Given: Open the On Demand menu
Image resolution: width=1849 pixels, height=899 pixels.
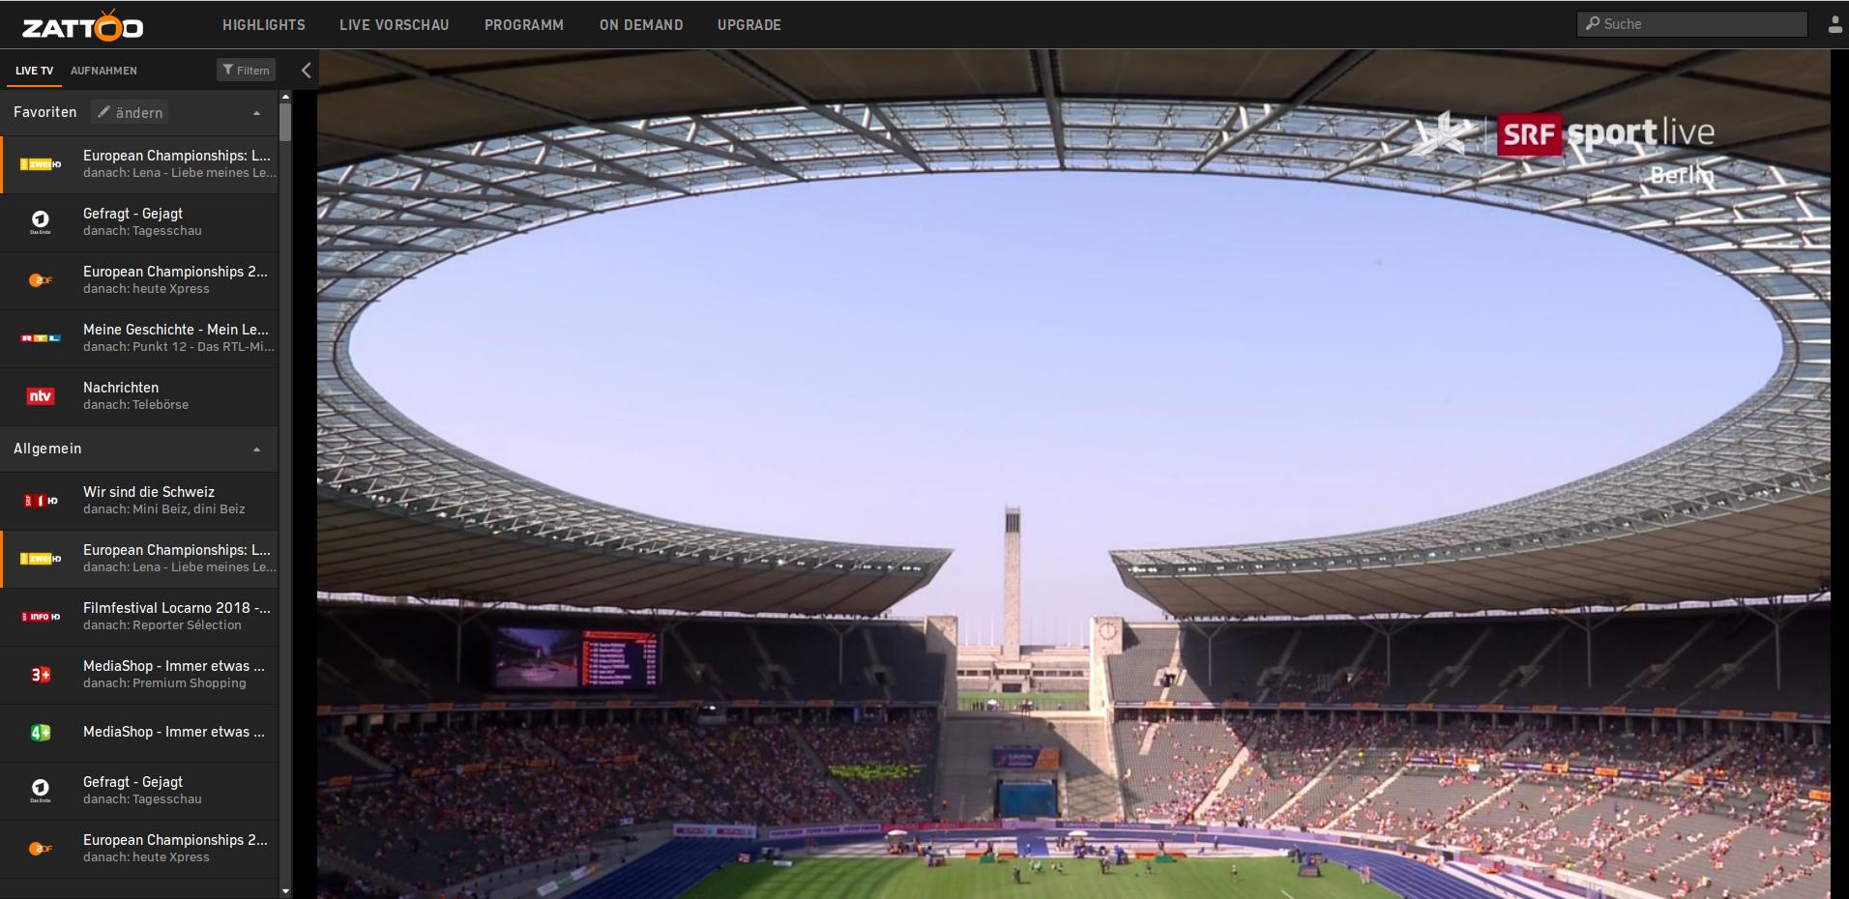Looking at the screenshot, I should pos(641,25).
